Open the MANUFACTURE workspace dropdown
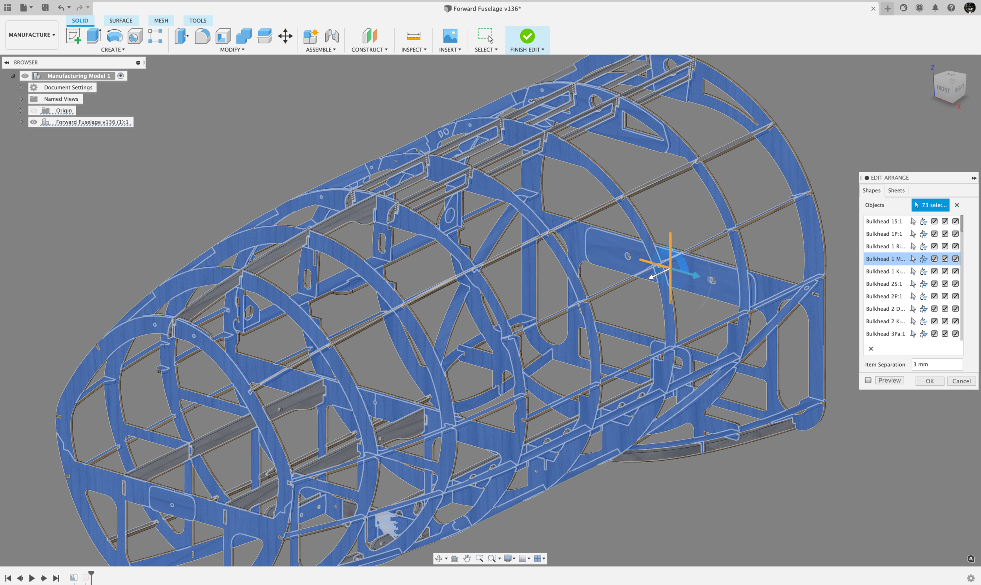Screen dimensions: 981x585 [x=31, y=35]
